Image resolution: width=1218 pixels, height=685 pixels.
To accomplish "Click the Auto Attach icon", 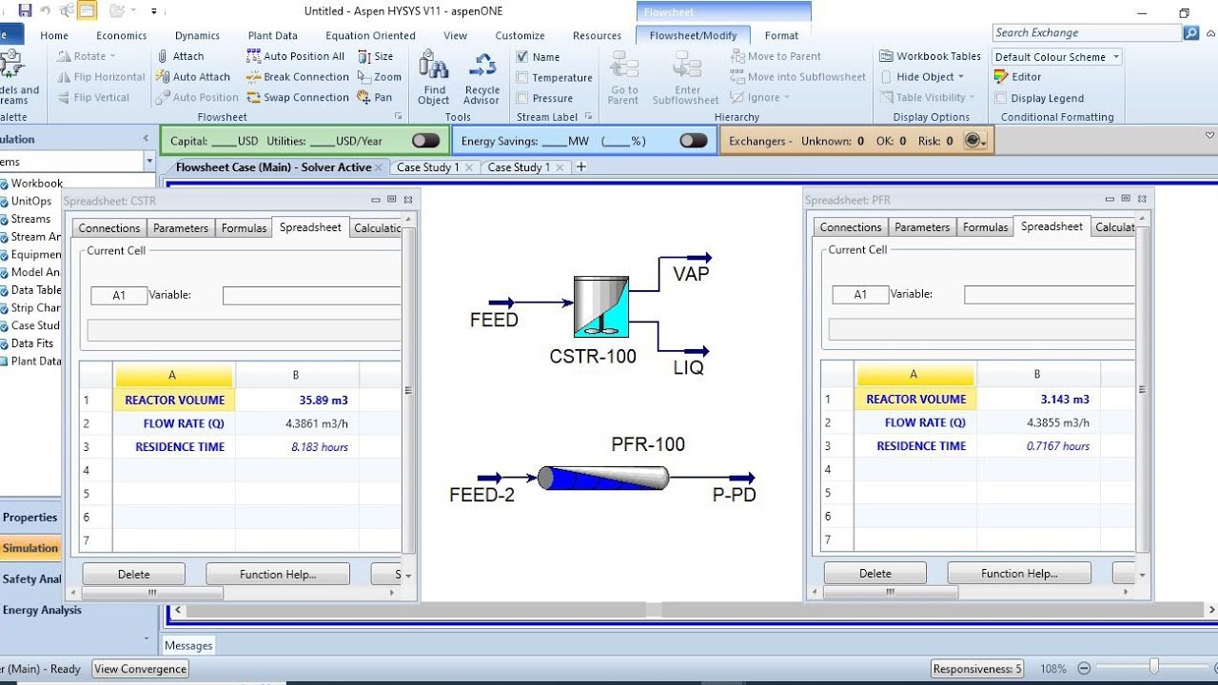I will (163, 77).
